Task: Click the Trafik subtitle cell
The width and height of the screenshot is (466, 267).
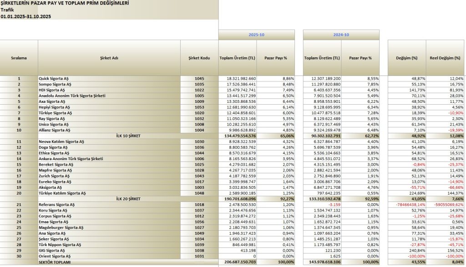Action: pyautogui.click(x=7, y=10)
